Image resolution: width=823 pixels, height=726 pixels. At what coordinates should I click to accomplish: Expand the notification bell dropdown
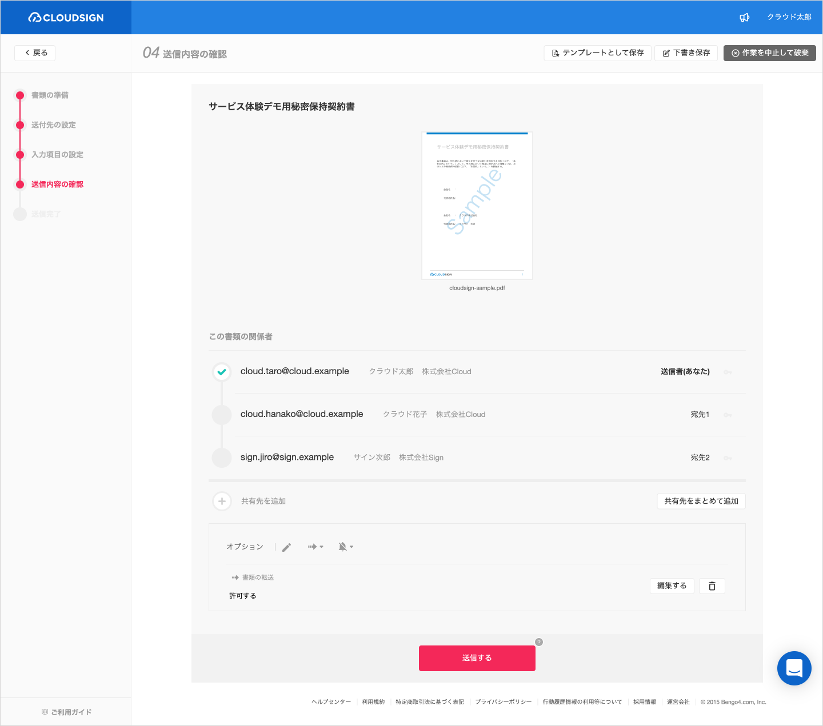coord(346,547)
